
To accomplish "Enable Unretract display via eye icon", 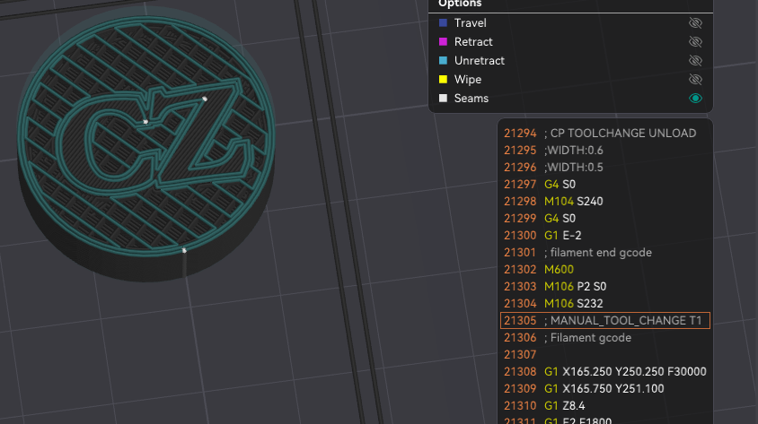I will coord(695,61).
